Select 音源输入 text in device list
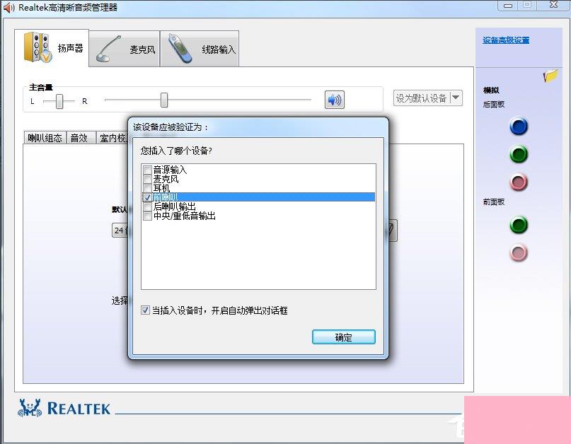This screenshot has height=444, width=571. point(170,170)
